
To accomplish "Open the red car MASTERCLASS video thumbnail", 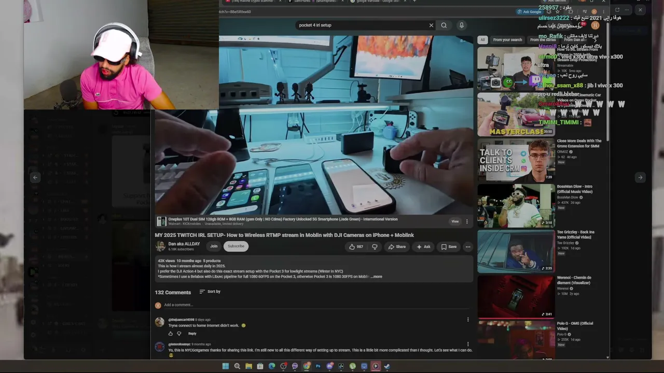I will click(x=516, y=114).
